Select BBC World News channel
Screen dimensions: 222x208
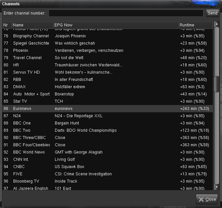click(x=108, y=152)
